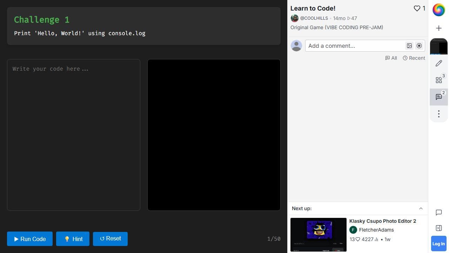This screenshot has height=253, width=449.
Task: Click the gray user avatar beside comment box
Action: pos(296,46)
